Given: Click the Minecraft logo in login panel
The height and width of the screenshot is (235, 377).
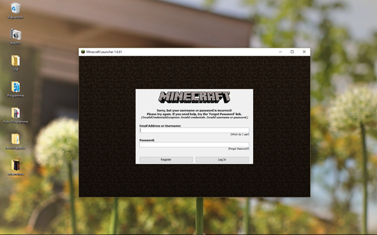Looking at the screenshot, I should [x=194, y=97].
